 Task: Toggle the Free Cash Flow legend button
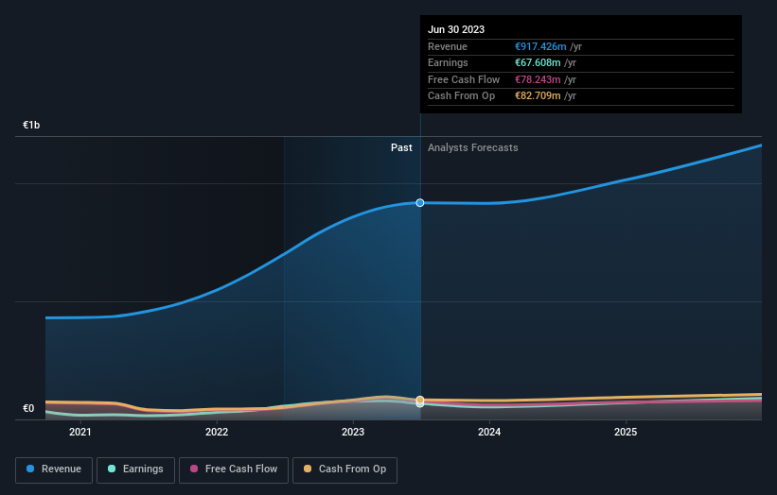[x=234, y=469]
